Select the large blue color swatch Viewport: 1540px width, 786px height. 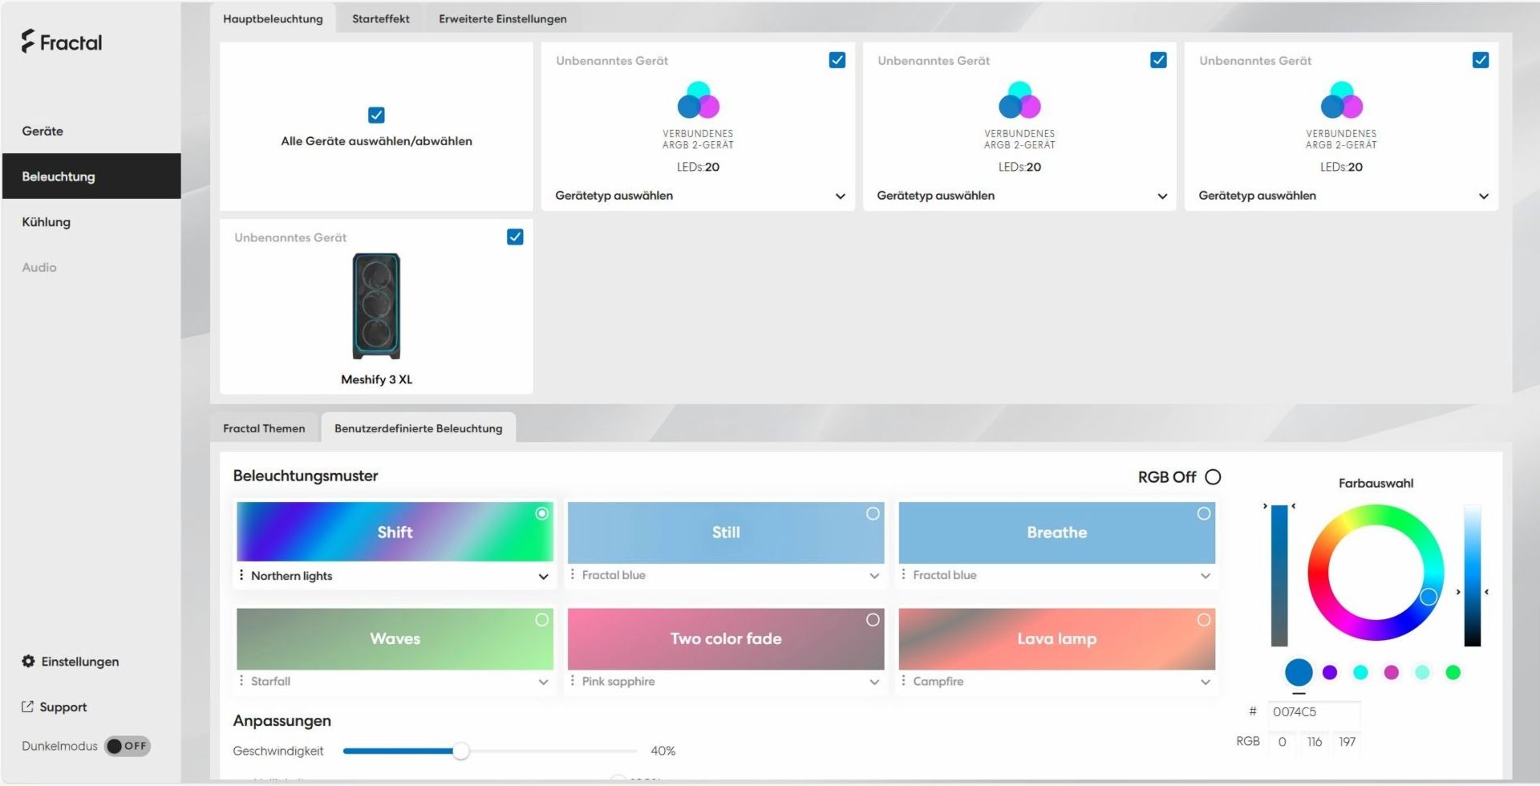click(x=1299, y=672)
